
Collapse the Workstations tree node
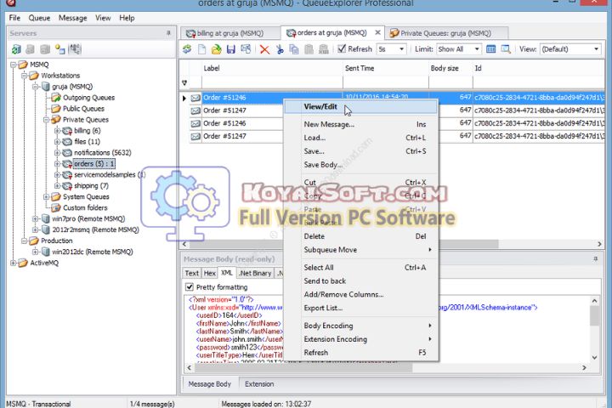pyautogui.click(x=24, y=76)
